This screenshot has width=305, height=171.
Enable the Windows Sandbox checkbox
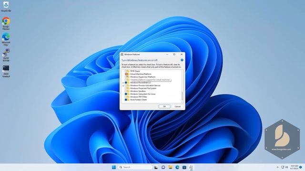click(x=126, y=91)
